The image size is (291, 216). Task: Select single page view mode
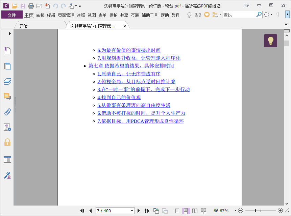pyautogui.click(x=177, y=211)
